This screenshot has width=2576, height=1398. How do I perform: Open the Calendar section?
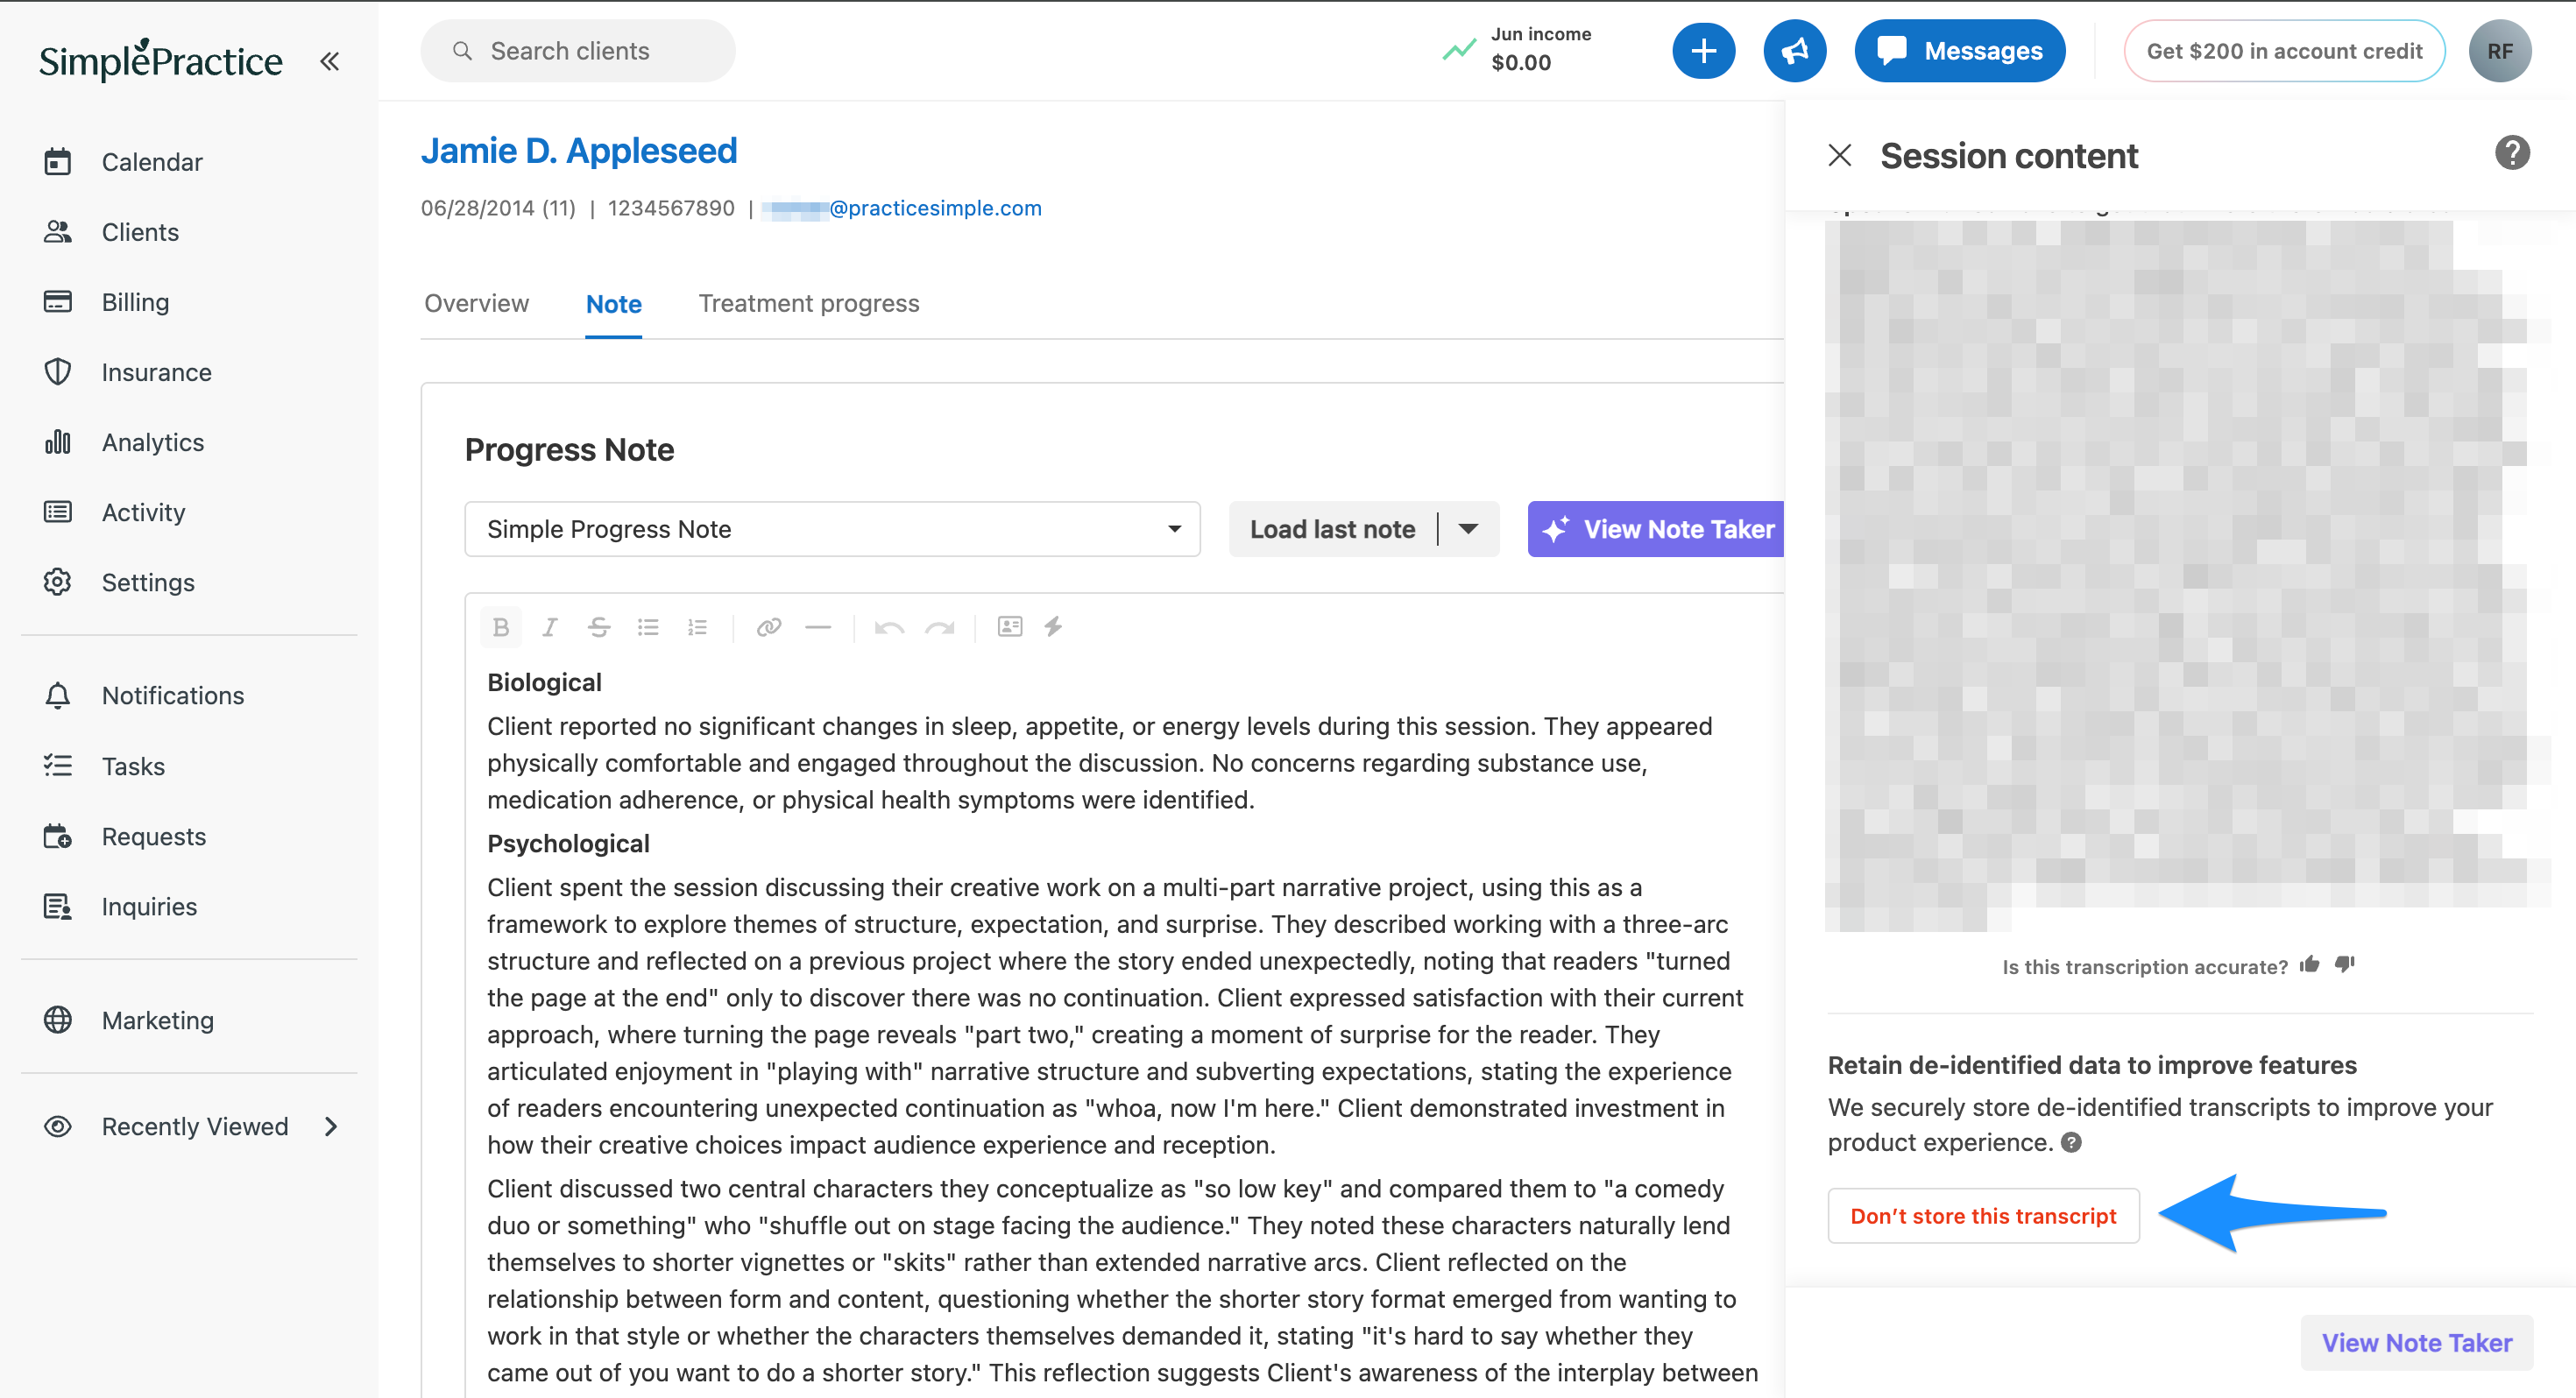tap(152, 162)
